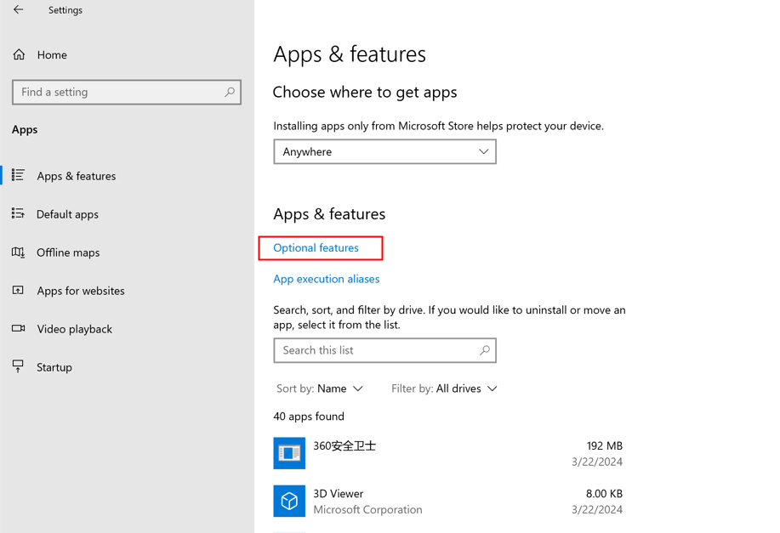Expand the Filter by All drives dropdown

coord(444,388)
